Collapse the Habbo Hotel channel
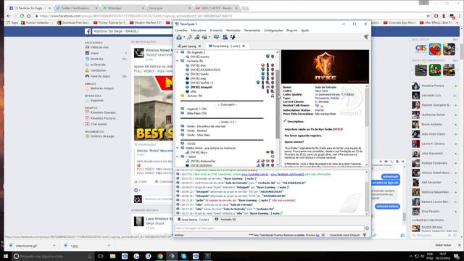The image size is (464, 261). (x=178, y=148)
